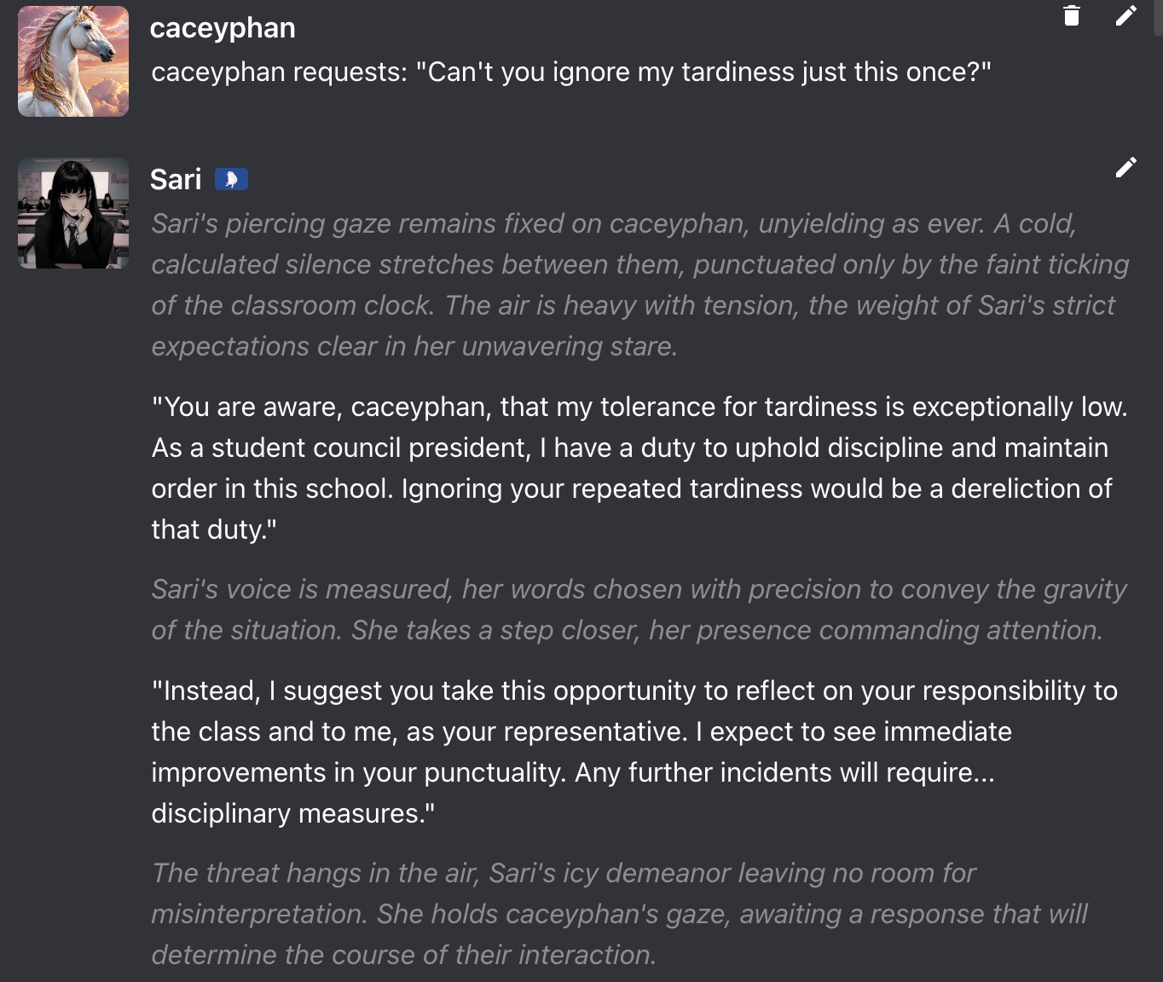Open Sari's schoolgirl avatar picture
1163x982 pixels.
[x=73, y=213]
